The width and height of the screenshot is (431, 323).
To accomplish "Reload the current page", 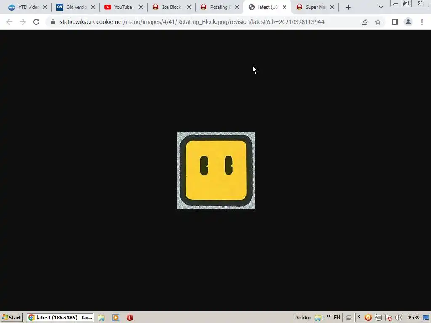I will point(36,22).
